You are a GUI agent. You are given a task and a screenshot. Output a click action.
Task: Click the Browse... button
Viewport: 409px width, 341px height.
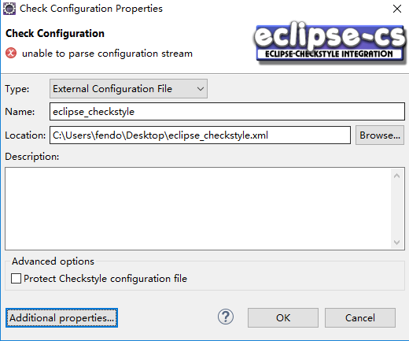click(380, 135)
